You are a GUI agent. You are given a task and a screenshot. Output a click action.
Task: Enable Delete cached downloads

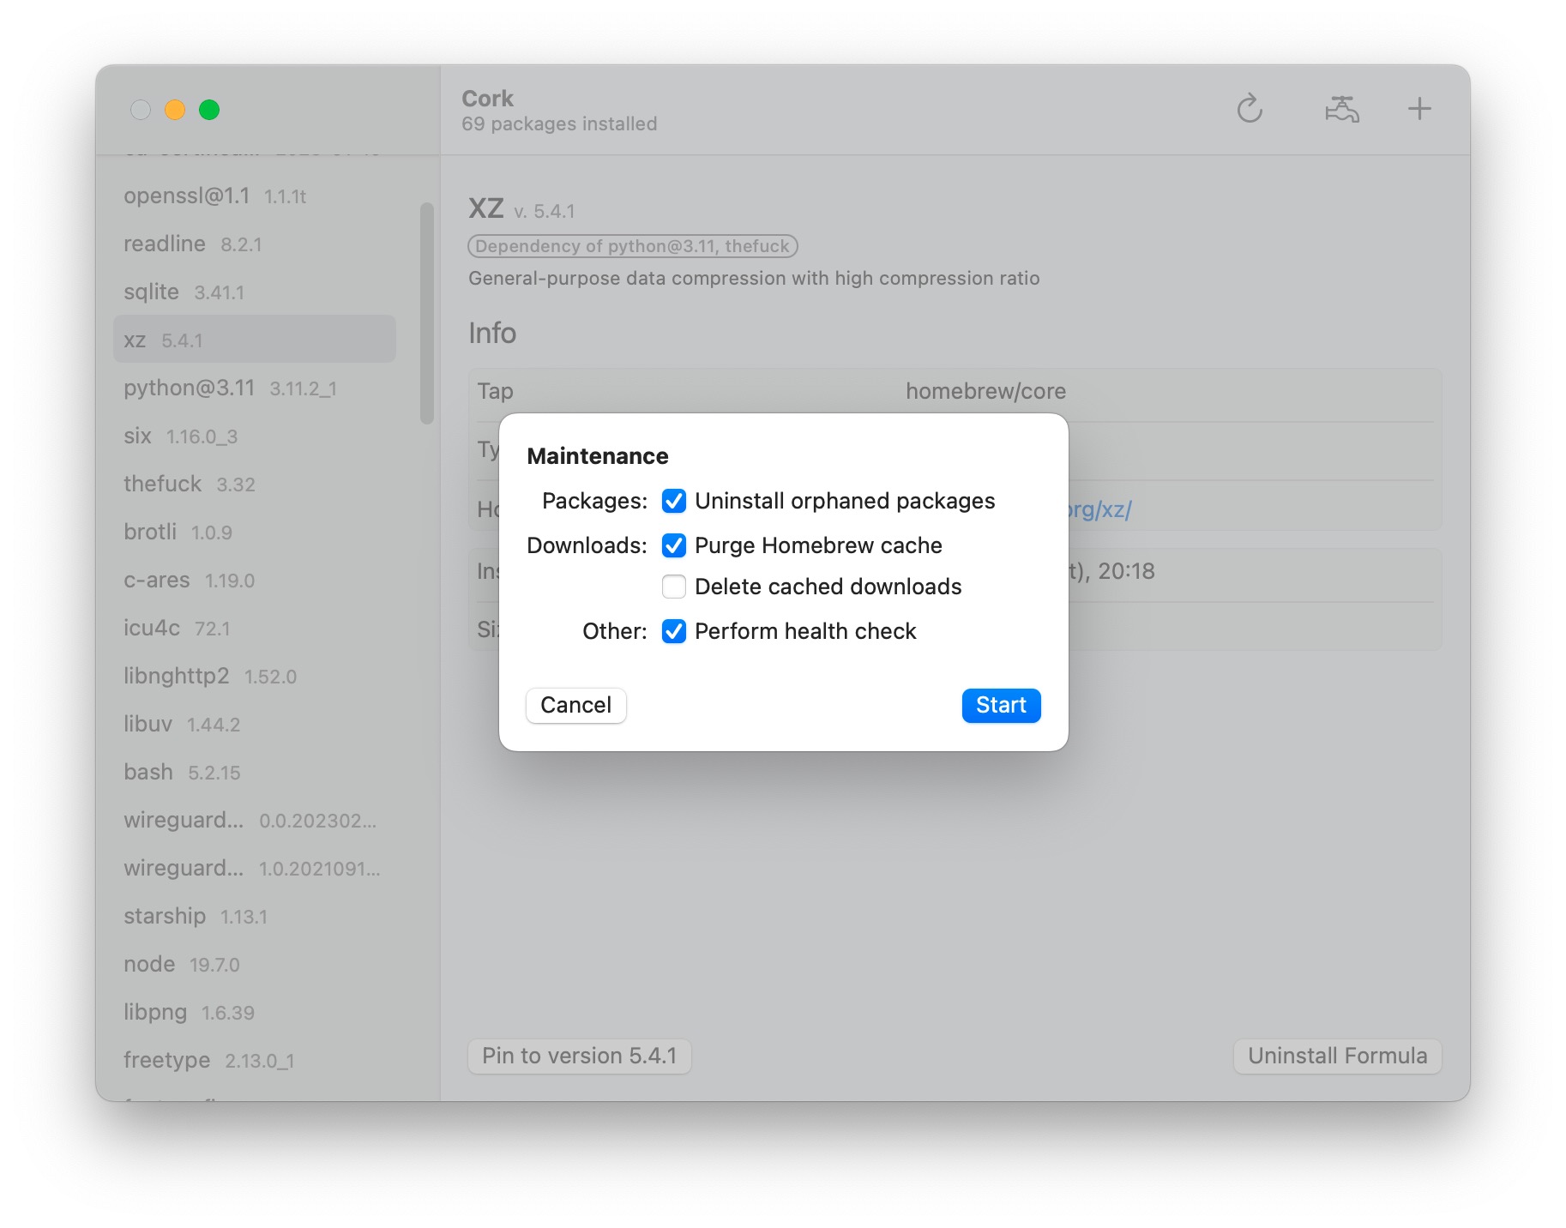pyautogui.click(x=674, y=587)
